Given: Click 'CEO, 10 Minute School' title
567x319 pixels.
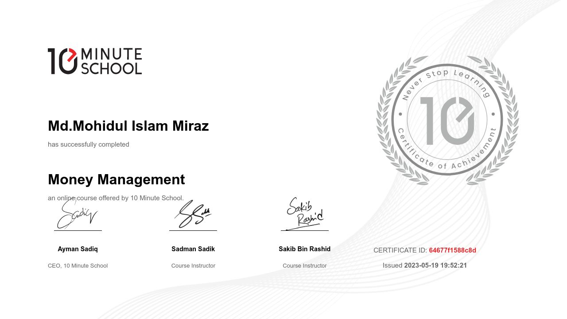Looking at the screenshot, I should coord(78,266).
